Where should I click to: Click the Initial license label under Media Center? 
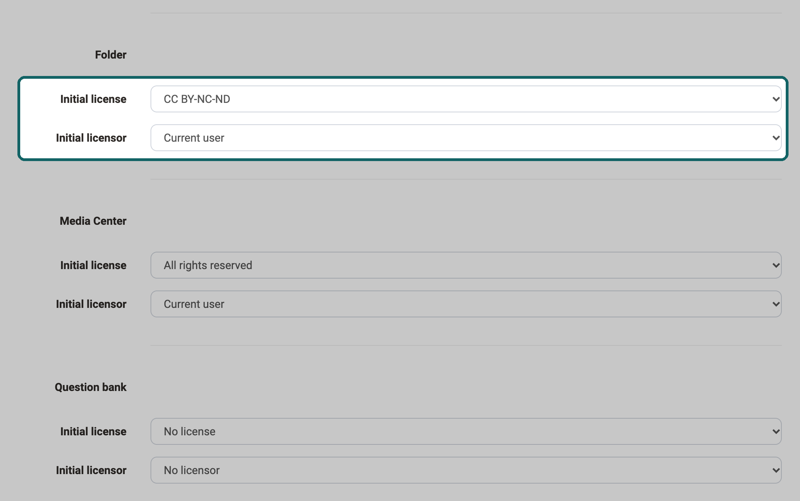[x=93, y=265]
